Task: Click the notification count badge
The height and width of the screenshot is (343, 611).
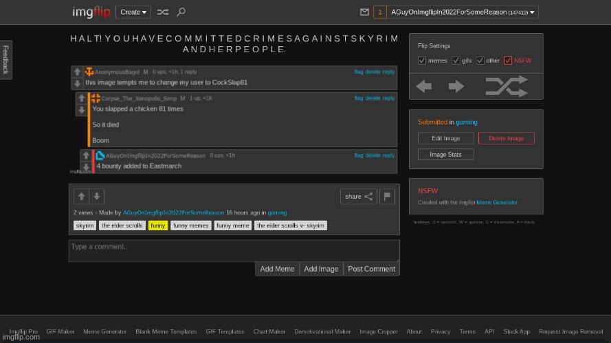Action: (380, 12)
